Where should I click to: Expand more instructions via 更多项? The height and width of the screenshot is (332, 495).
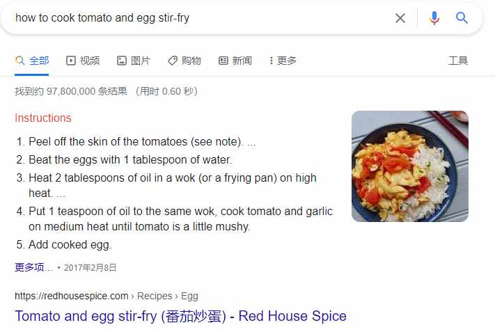click(x=33, y=267)
